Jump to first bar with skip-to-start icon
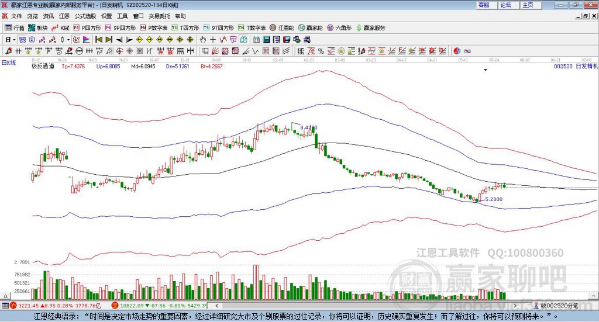The width and height of the screenshot is (599, 322). click(99, 40)
